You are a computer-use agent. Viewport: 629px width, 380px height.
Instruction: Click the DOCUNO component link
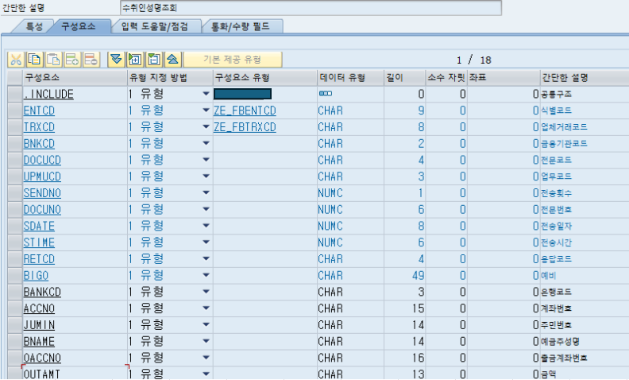click(42, 209)
